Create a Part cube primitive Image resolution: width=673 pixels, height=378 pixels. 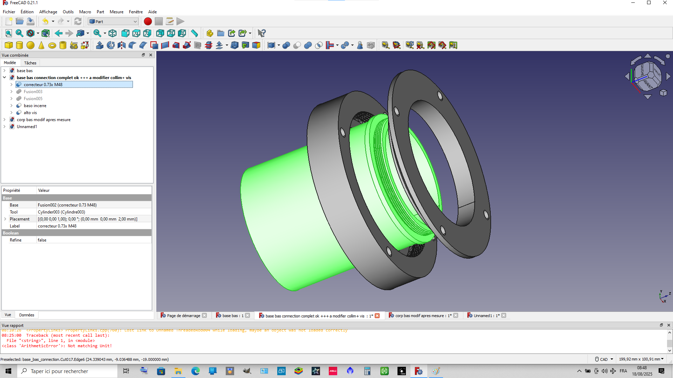[9, 45]
